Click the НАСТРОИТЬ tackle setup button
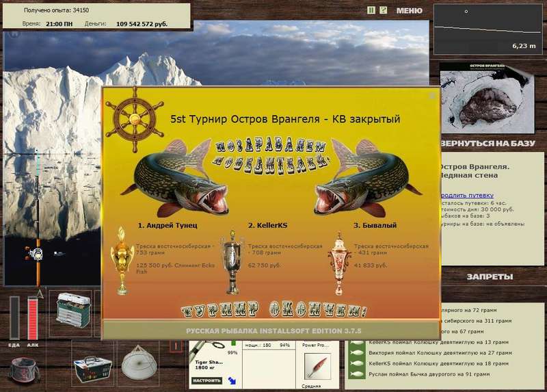The height and width of the screenshot is (392, 547). (x=206, y=380)
